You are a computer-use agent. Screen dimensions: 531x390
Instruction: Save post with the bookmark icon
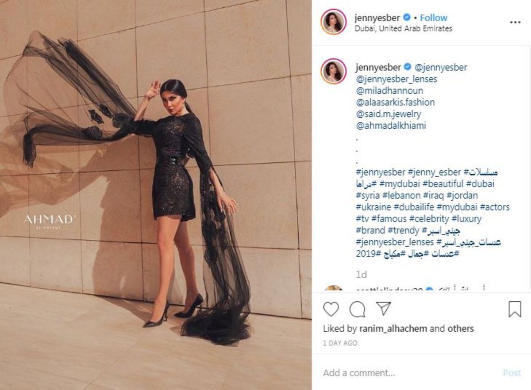click(x=515, y=309)
